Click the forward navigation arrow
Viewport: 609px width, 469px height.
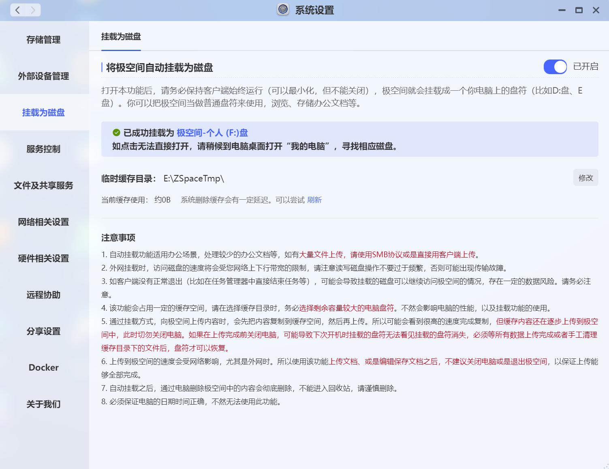[x=33, y=10]
